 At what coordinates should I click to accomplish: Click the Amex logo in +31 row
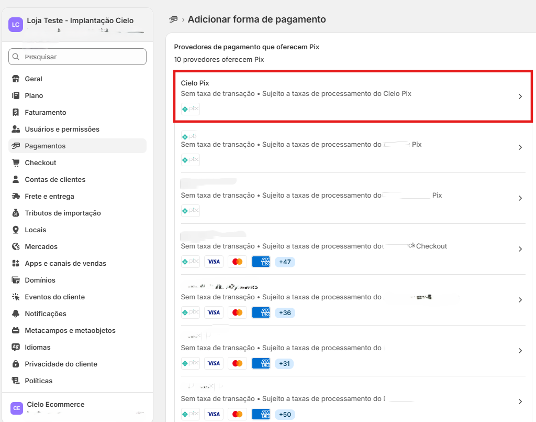(x=261, y=363)
